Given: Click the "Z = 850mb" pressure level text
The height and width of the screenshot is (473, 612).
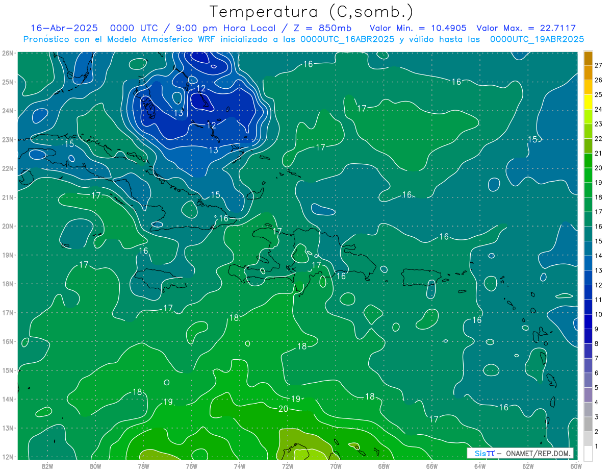Looking at the screenshot, I should pyautogui.click(x=322, y=28).
